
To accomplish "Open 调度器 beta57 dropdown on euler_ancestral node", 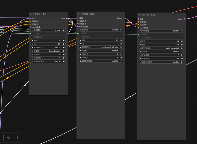I will 161,52.
